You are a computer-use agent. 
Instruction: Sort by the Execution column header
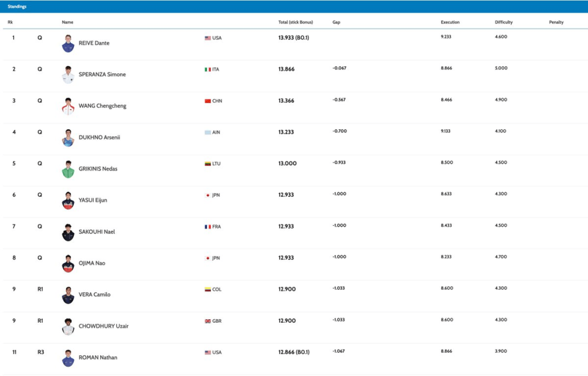[x=450, y=22]
